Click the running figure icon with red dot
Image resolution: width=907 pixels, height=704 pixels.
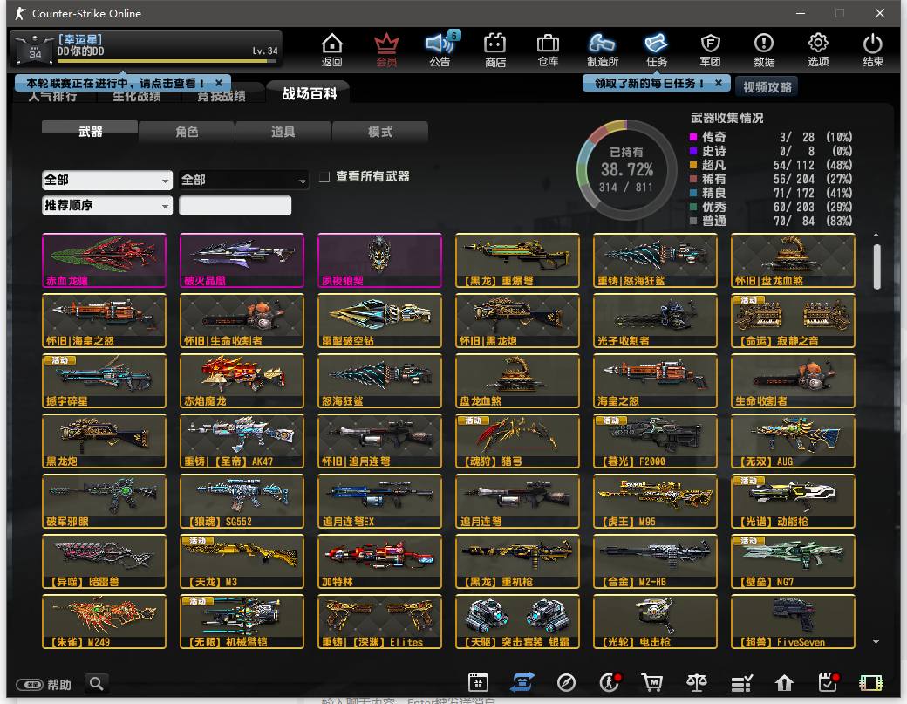[609, 683]
